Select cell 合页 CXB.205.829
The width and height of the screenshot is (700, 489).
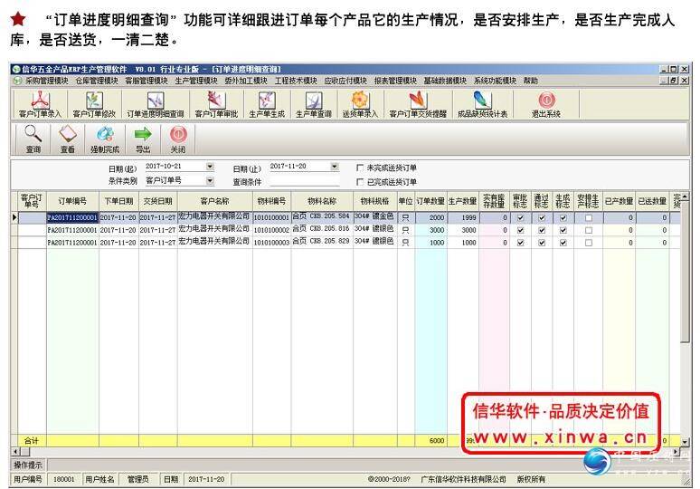tap(322, 243)
